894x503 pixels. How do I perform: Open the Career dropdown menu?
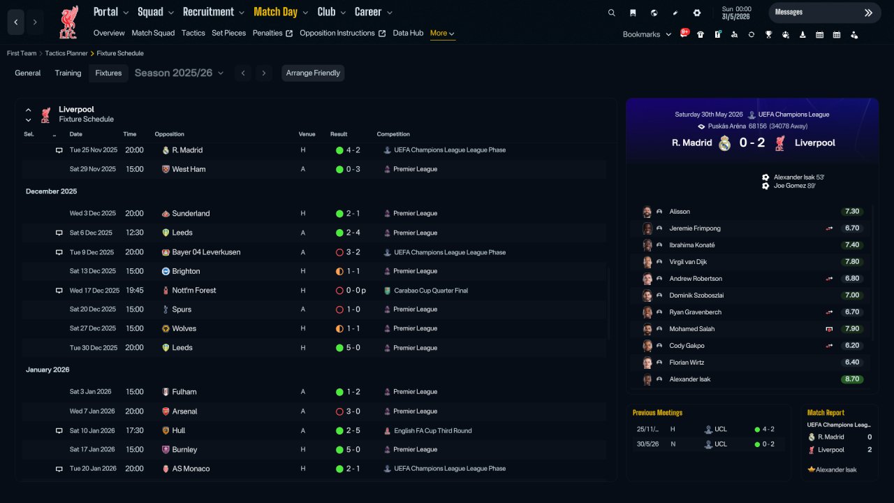tap(374, 12)
